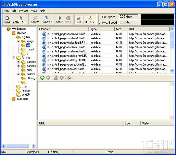Click the Copy To toolbar icon
176x155 pixels.
20,19
